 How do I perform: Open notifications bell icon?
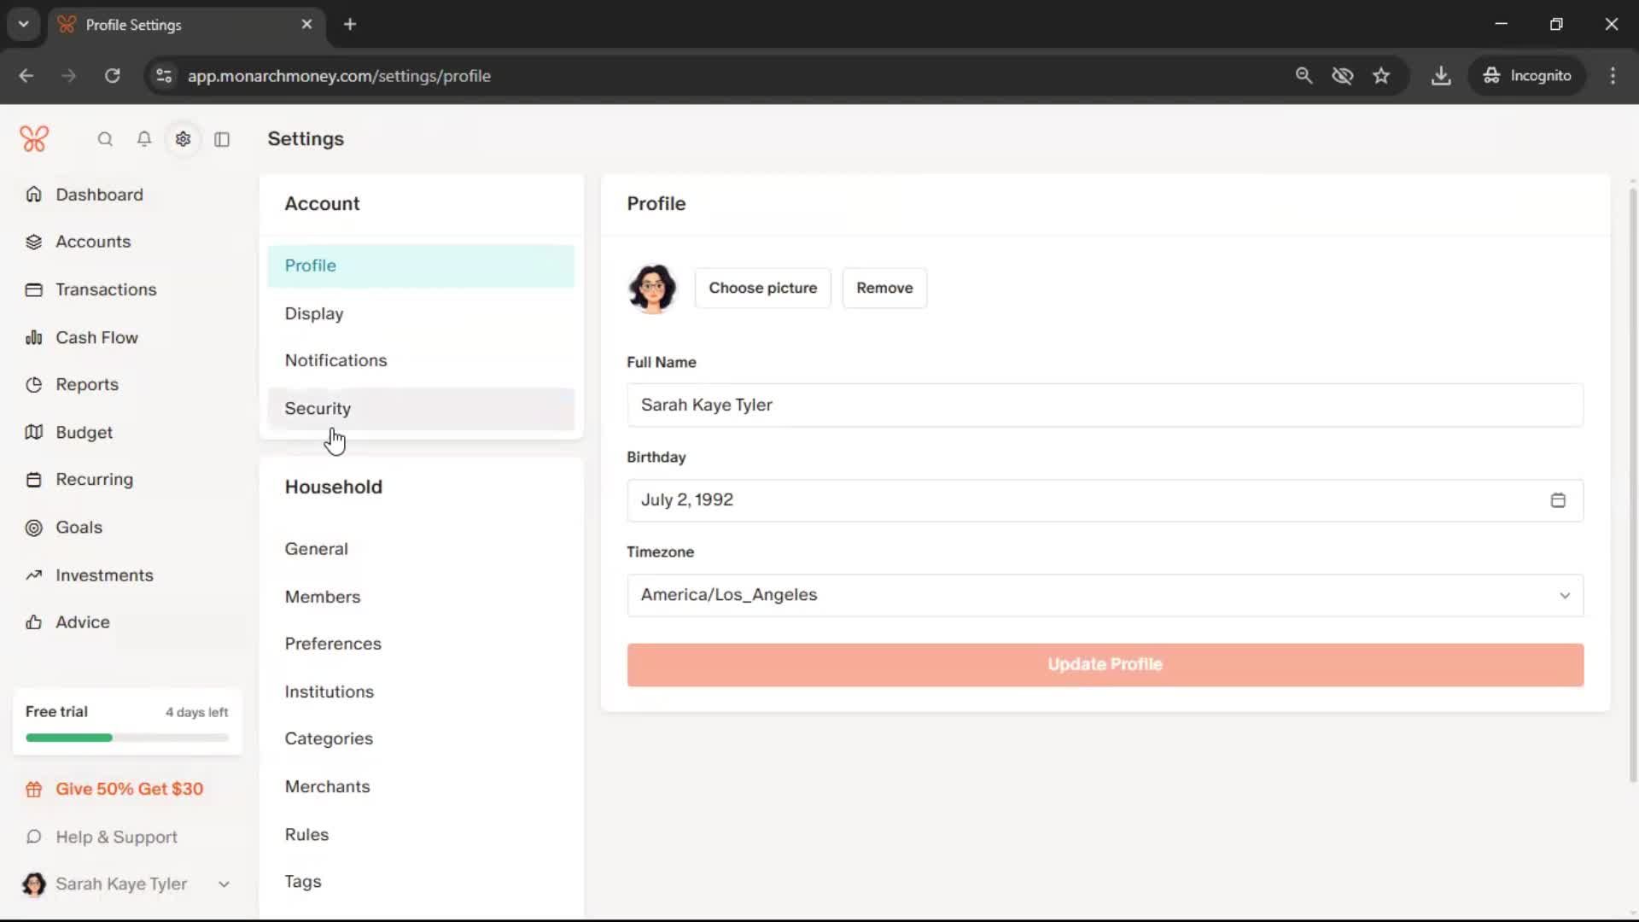coord(144,139)
